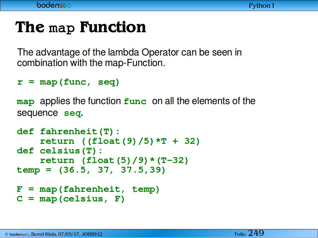Click code line "r = map(func, seq)"
This screenshot has height=238, width=318.
pyautogui.click(x=68, y=82)
